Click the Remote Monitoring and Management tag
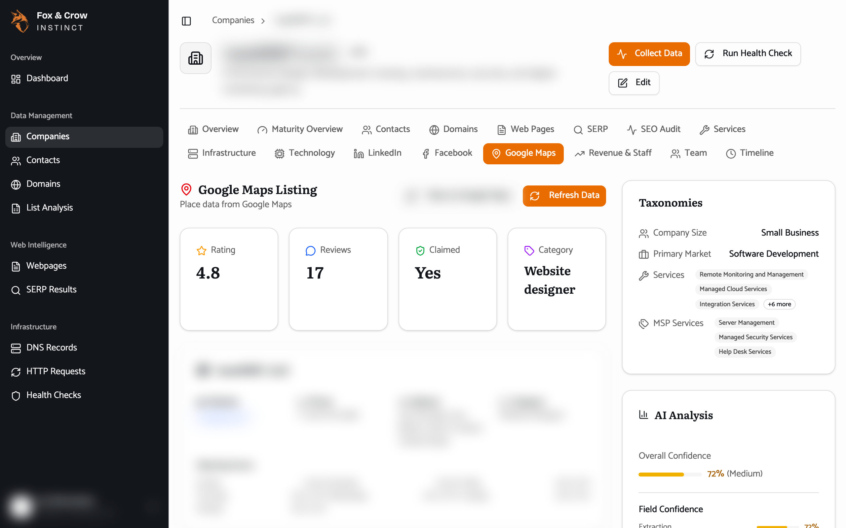The image size is (846, 528). pyautogui.click(x=751, y=275)
